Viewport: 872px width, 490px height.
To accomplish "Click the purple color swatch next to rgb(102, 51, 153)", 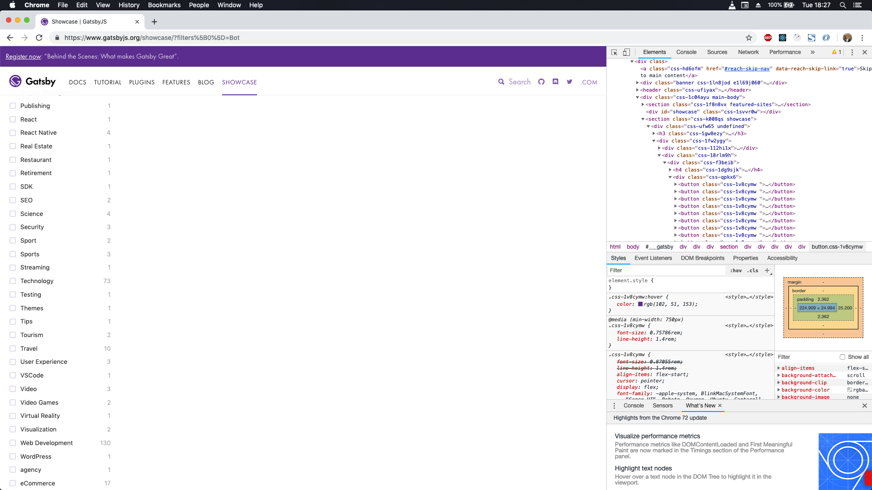I will tap(641, 304).
